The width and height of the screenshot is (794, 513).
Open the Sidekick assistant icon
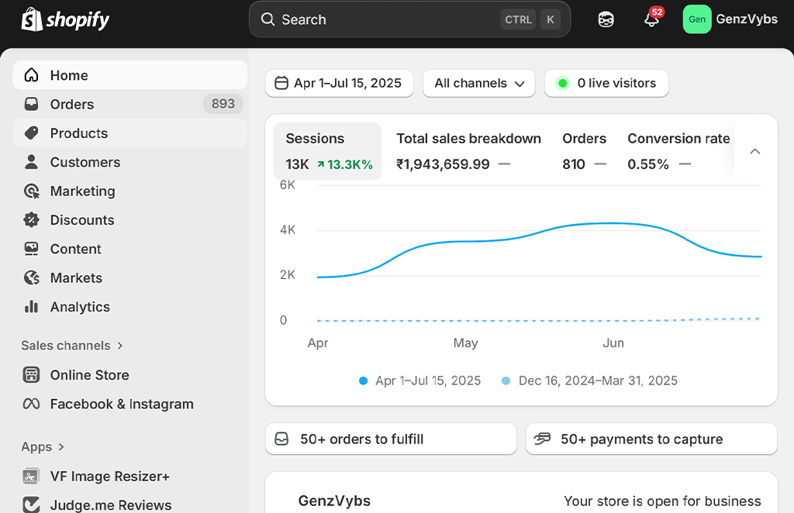pyautogui.click(x=606, y=19)
